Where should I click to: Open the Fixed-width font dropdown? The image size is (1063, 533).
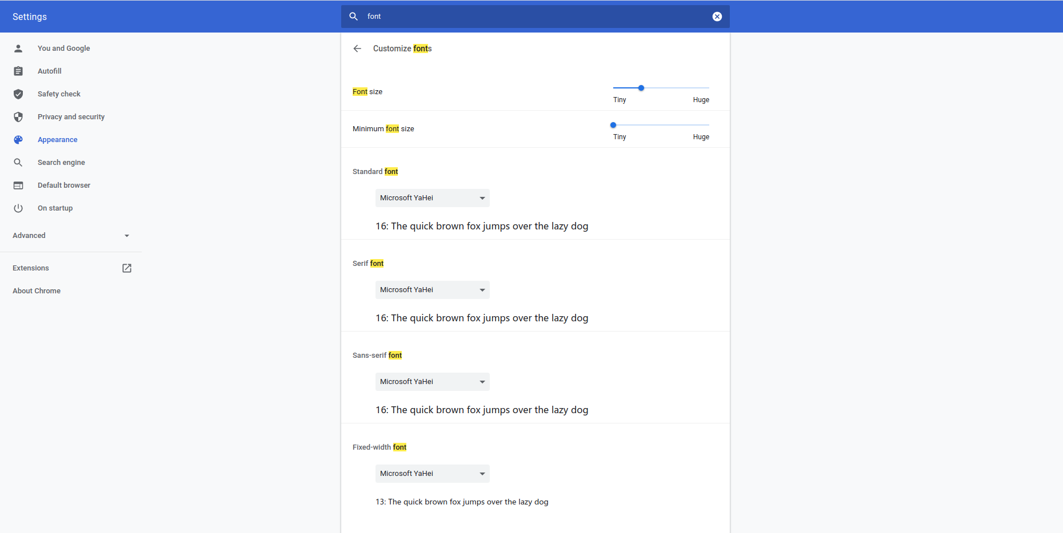point(432,474)
